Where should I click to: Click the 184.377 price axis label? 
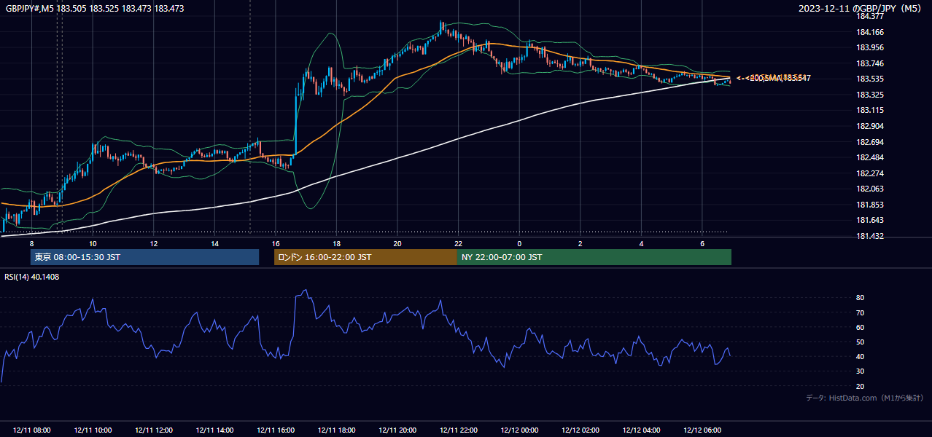[869, 16]
